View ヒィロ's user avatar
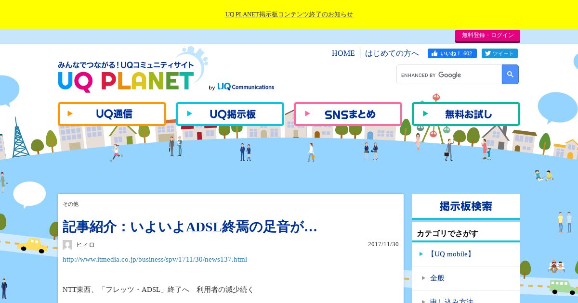This screenshot has width=578, height=303. pos(67,245)
